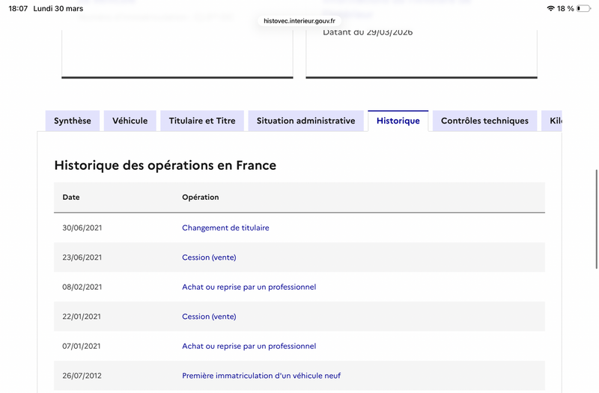Click the Date column header
The width and height of the screenshot is (599, 393).
tap(71, 198)
